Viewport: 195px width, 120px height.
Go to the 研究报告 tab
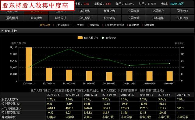tap(36, 18)
